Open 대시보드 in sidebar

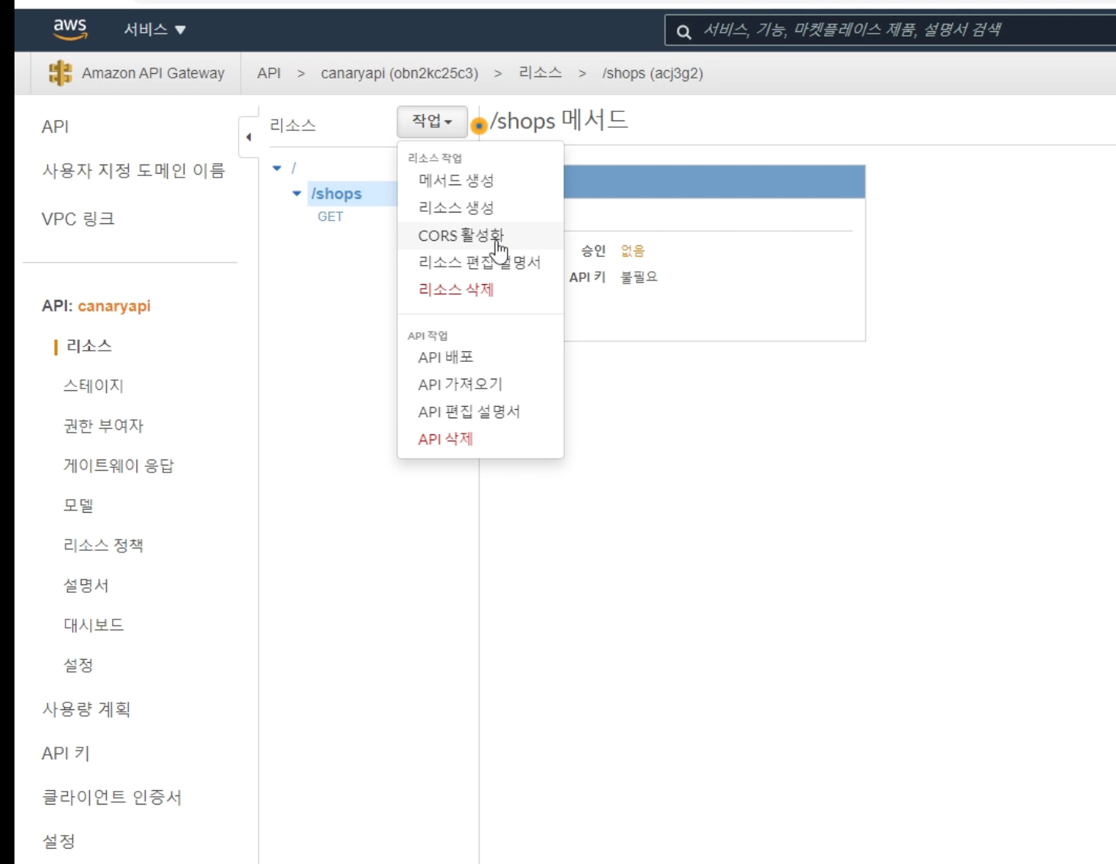click(x=93, y=625)
